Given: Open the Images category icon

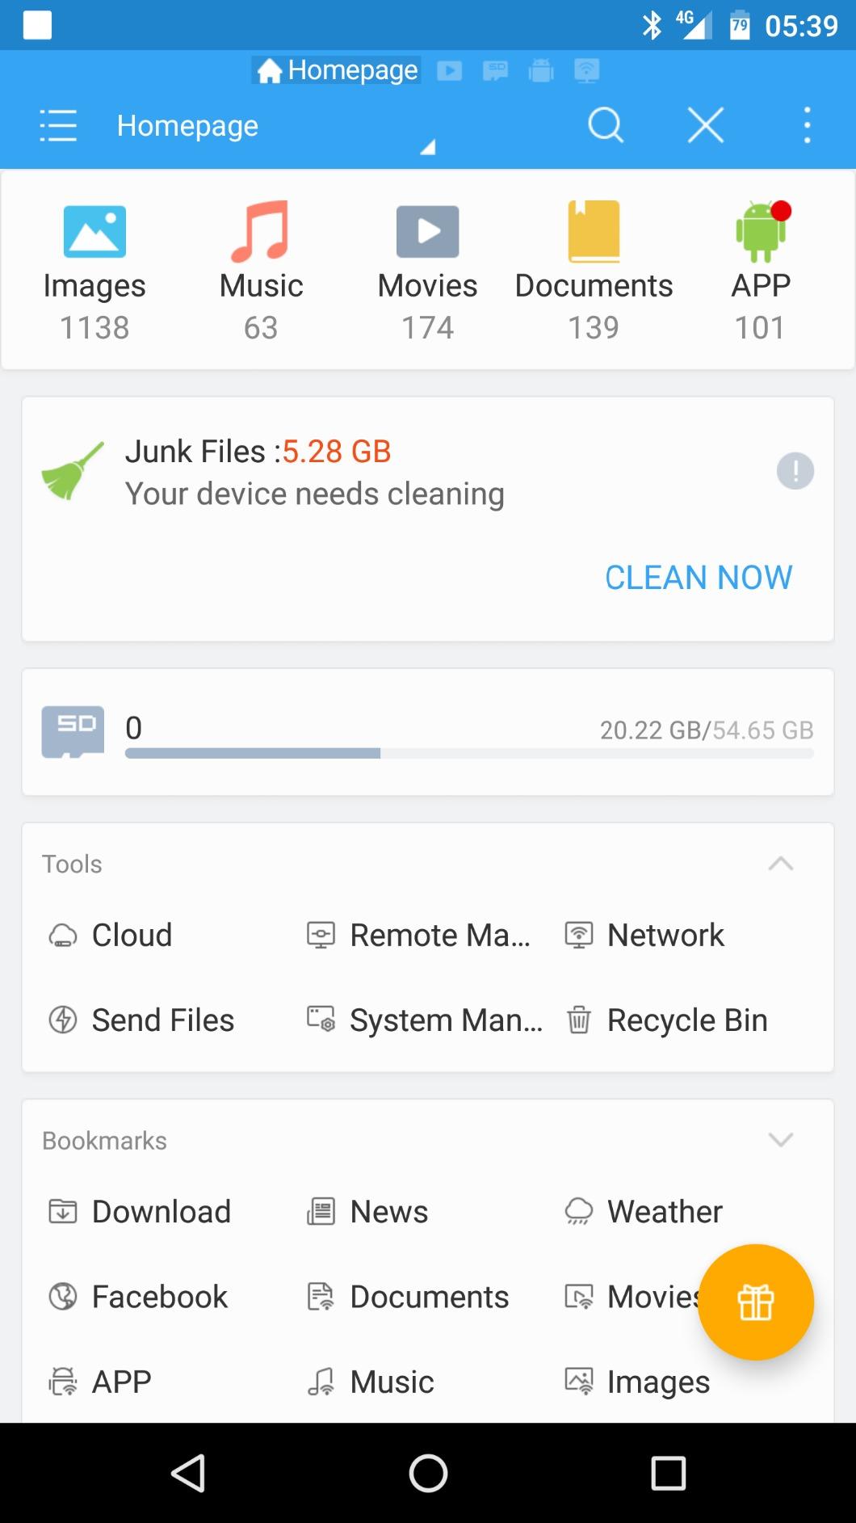Looking at the screenshot, I should click(94, 230).
